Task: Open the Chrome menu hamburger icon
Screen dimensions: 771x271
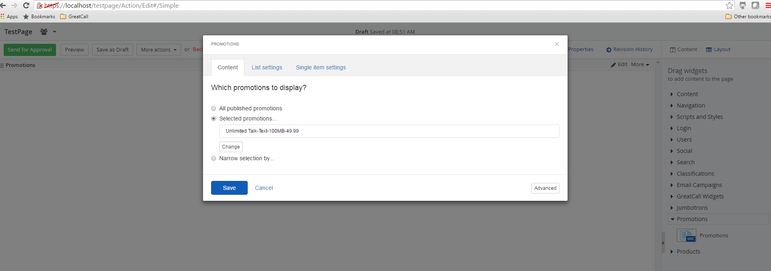Action: pyautogui.click(x=768, y=6)
